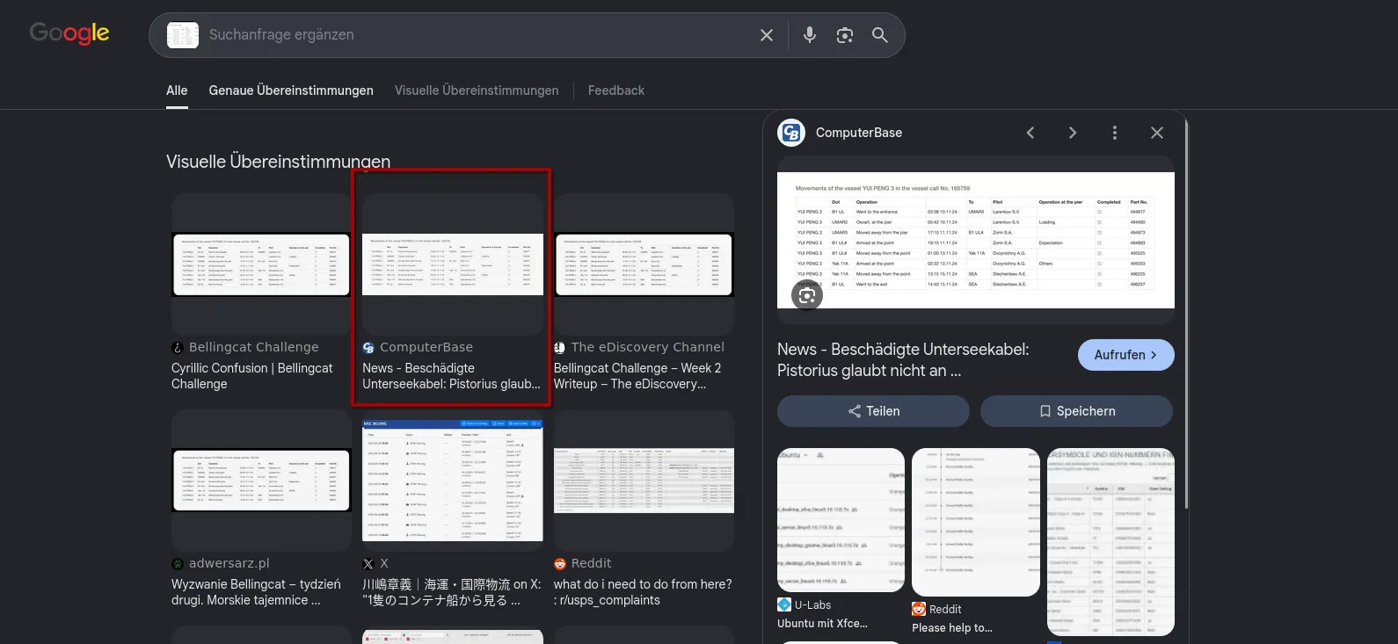Click the preview panel scrollbar
Image resolution: width=1398 pixels, height=644 pixels.
pyautogui.click(x=1187, y=314)
